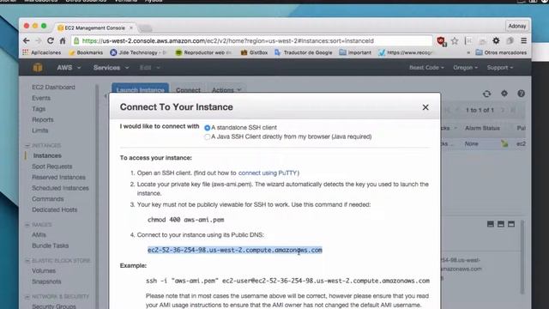The image size is (549, 309).
Task: Refresh the instances list
Action: 486,94
